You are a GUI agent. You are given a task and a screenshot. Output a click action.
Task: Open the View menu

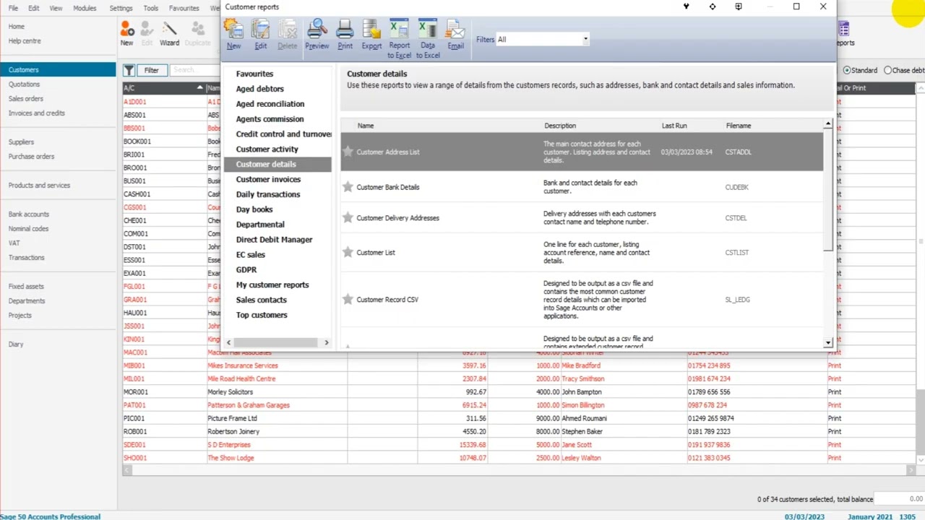(56, 8)
